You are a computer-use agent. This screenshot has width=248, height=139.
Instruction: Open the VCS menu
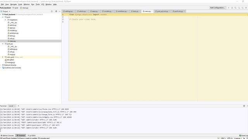coord(43,4)
